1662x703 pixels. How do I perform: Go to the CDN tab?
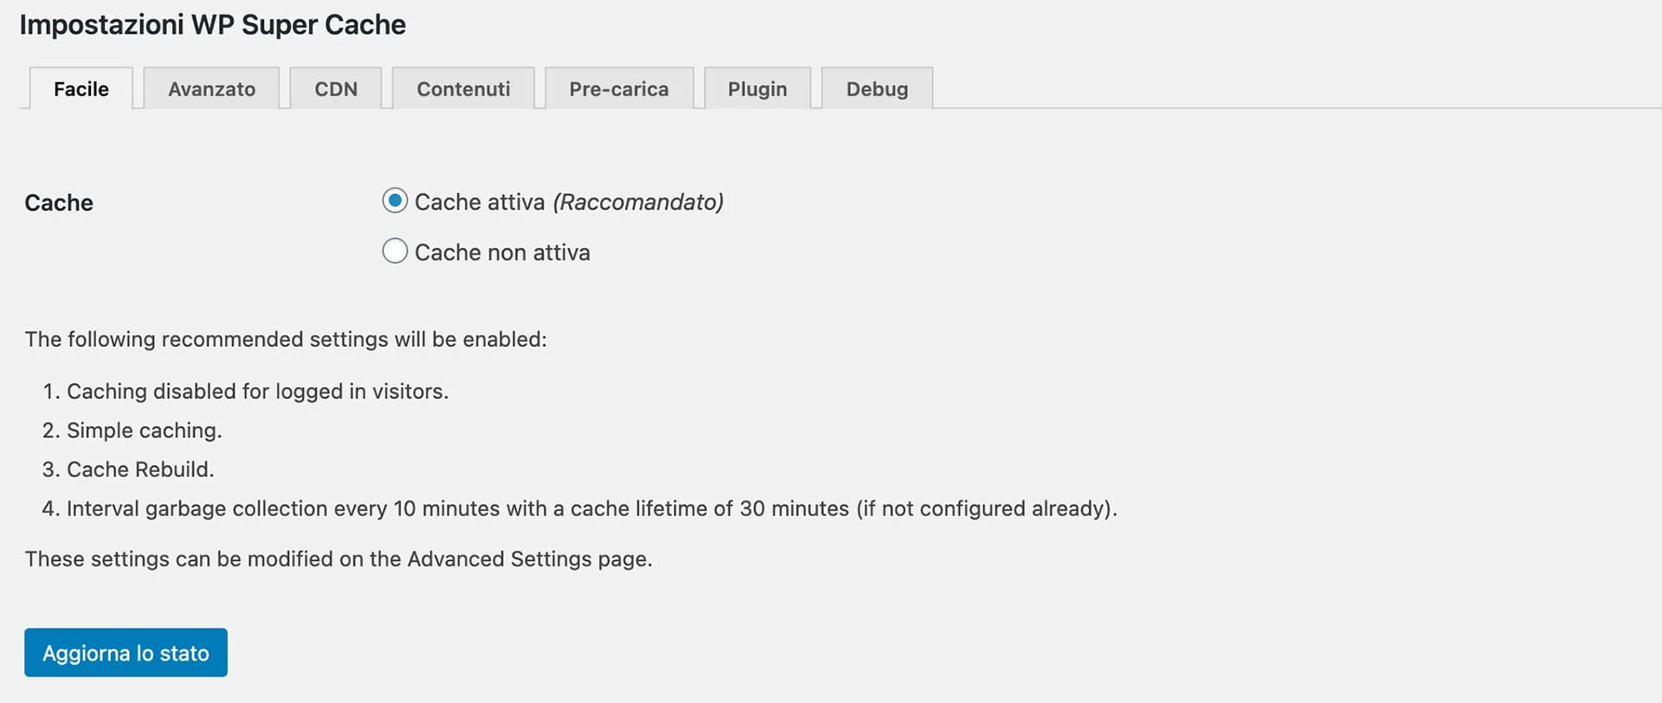click(x=336, y=88)
